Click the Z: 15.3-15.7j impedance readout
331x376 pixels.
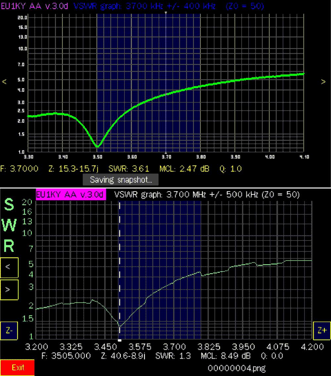pyautogui.click(x=73, y=169)
